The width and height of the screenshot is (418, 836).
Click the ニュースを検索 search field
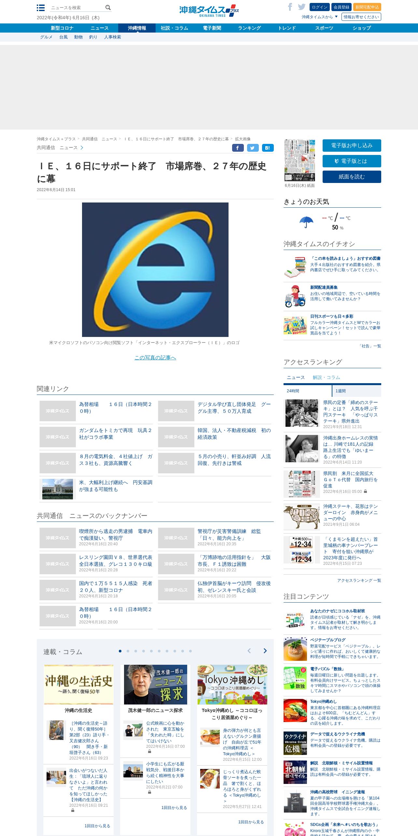pos(77,7)
